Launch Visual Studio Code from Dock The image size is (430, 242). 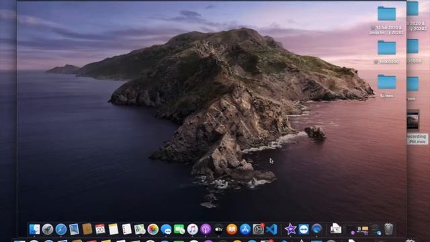pyautogui.click(x=271, y=229)
